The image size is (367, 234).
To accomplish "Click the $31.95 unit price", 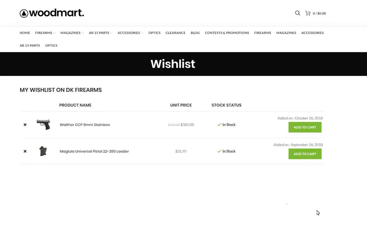I will tap(181, 151).
